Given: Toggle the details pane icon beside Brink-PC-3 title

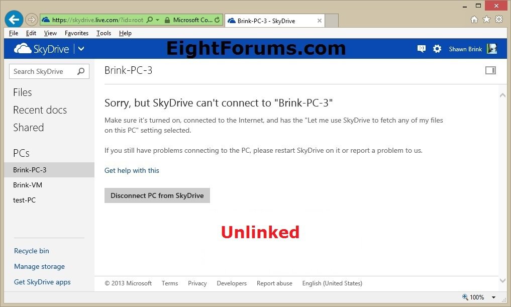Looking at the screenshot, I should click(x=490, y=70).
